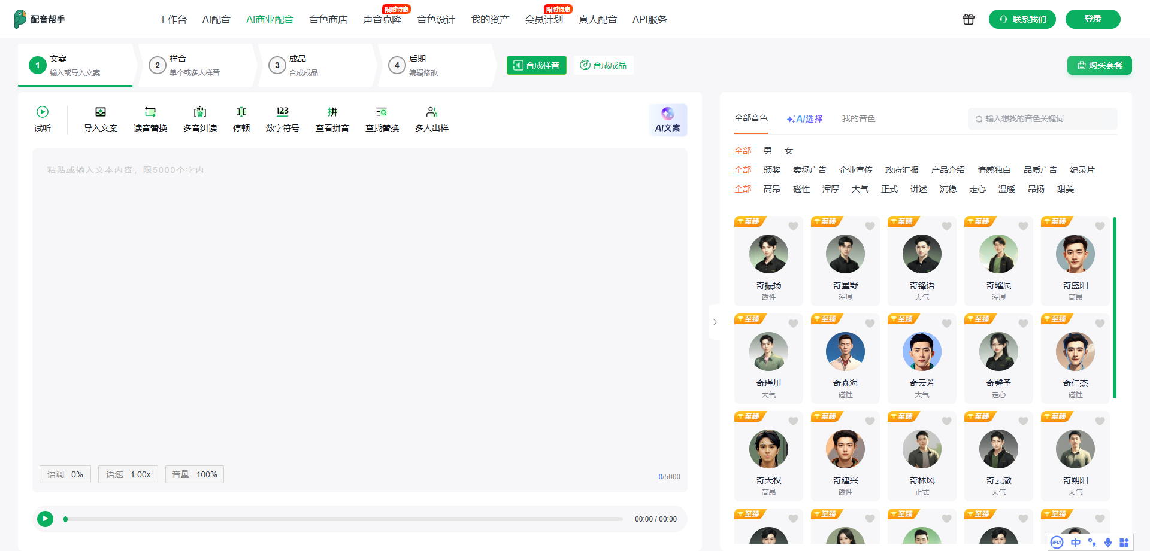1150x551 pixels.
Task: Click the 试听 preview play icon
Action: pos(42,112)
